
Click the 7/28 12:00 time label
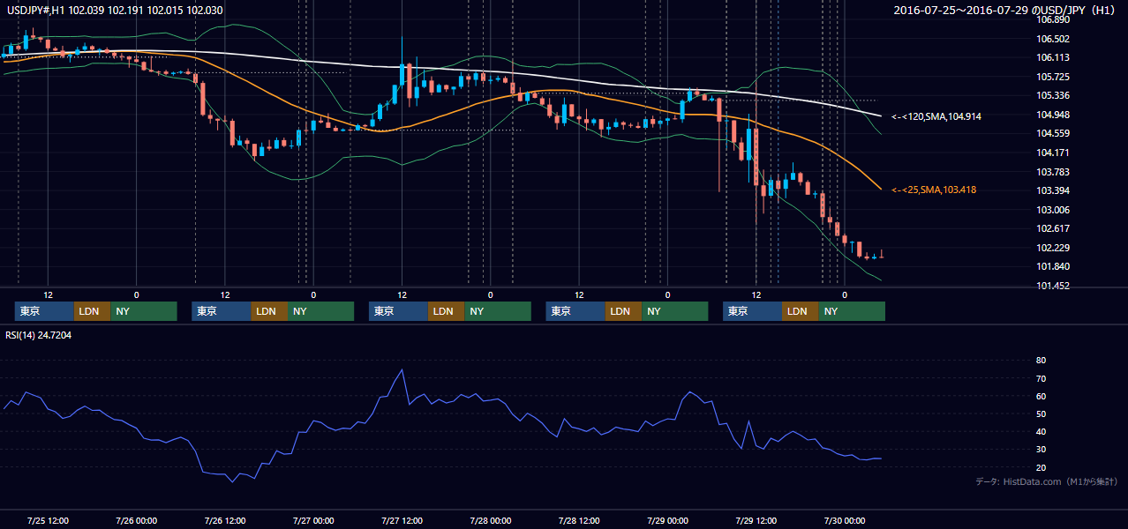pos(578,520)
